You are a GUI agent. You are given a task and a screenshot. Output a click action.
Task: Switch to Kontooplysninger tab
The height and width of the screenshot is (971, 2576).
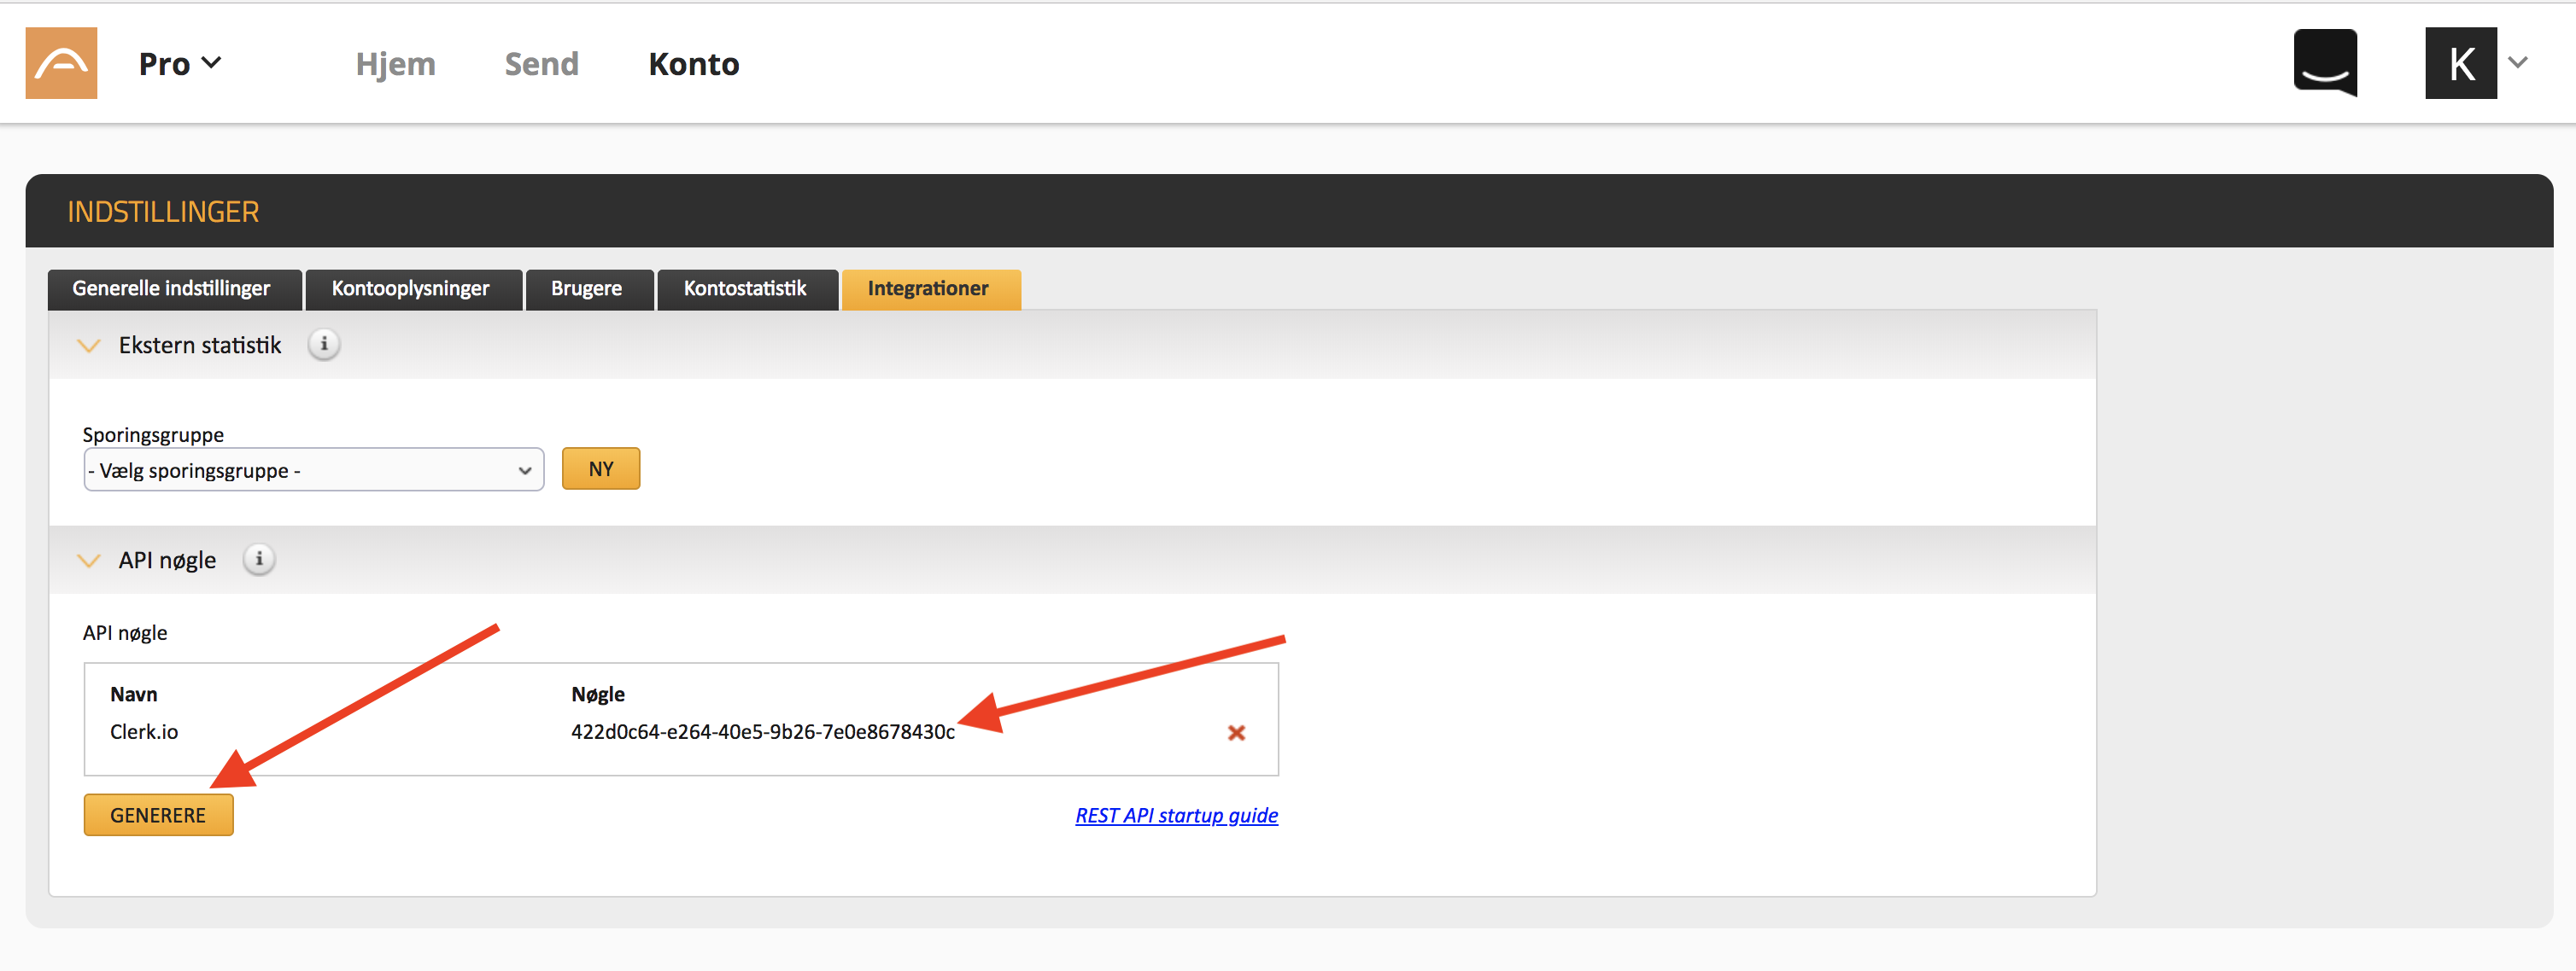410,288
